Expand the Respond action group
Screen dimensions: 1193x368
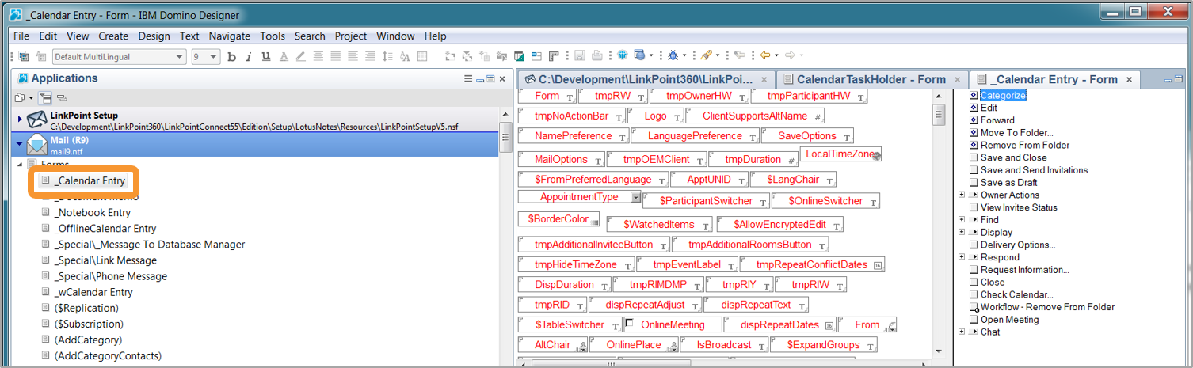pyautogui.click(x=962, y=257)
